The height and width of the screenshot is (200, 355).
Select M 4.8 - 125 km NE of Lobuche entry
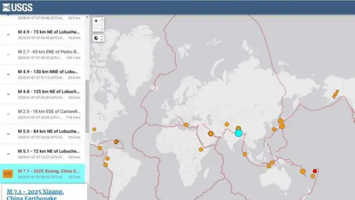click(43, 94)
